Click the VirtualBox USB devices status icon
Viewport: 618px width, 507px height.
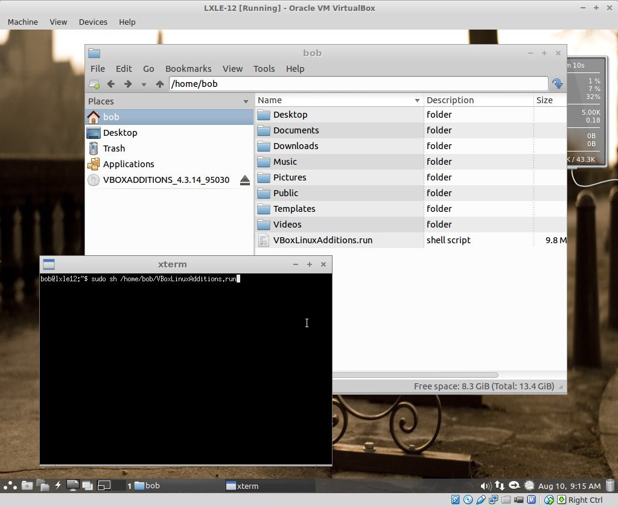point(481,500)
